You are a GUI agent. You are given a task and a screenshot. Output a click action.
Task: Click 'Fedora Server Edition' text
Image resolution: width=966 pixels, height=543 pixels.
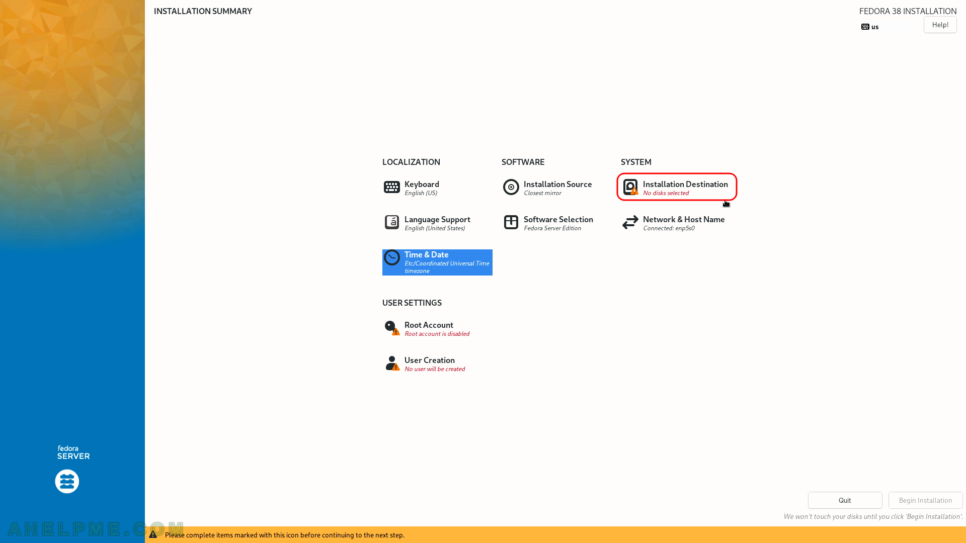(552, 228)
